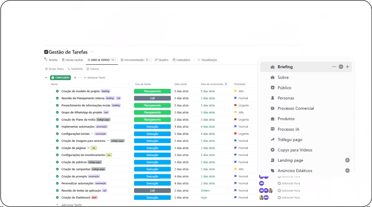Open the Documentação 15 dropdown
Image resolution: width=372 pixels, height=207 pixels.
point(147,60)
